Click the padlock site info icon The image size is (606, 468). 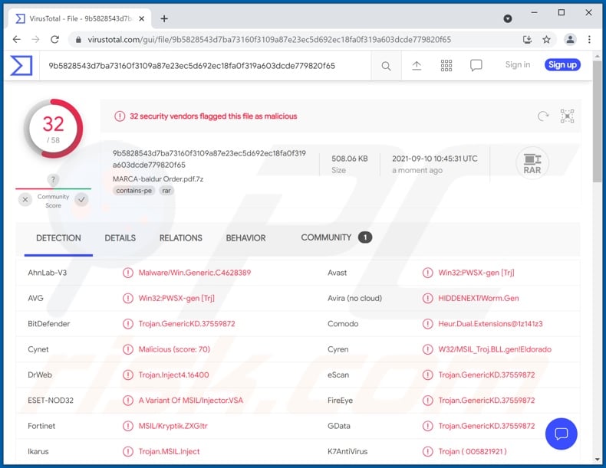(78, 39)
